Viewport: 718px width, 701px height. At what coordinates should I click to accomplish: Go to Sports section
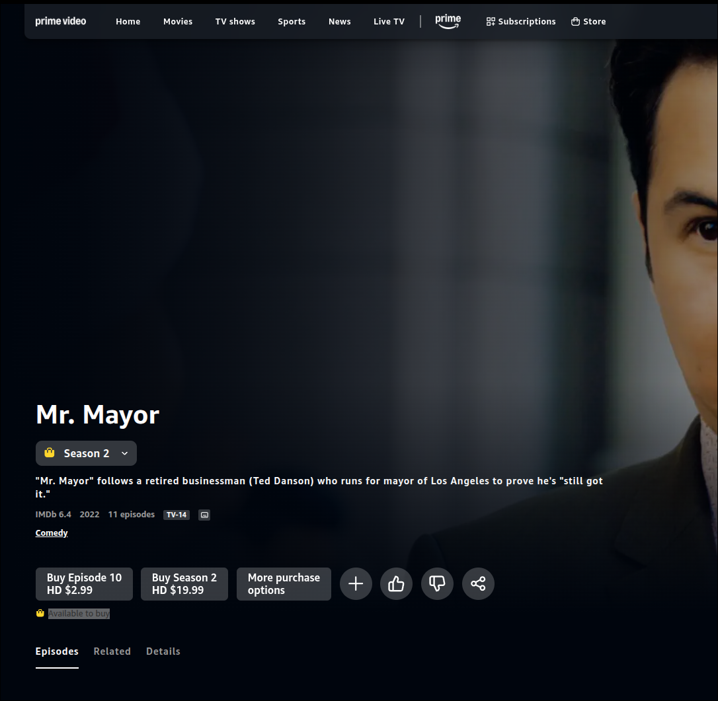292,22
